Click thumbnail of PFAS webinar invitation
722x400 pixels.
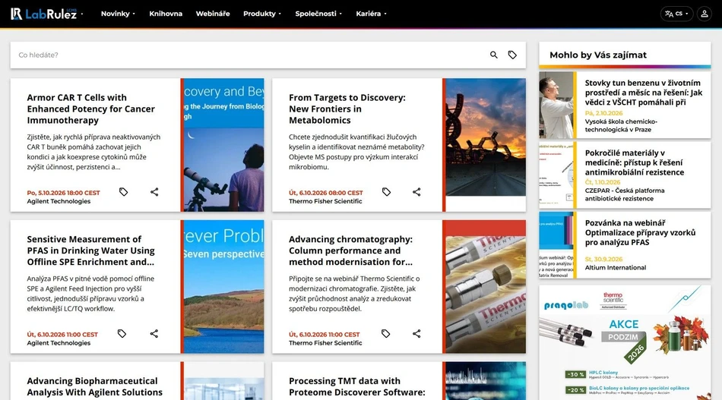[556, 244]
